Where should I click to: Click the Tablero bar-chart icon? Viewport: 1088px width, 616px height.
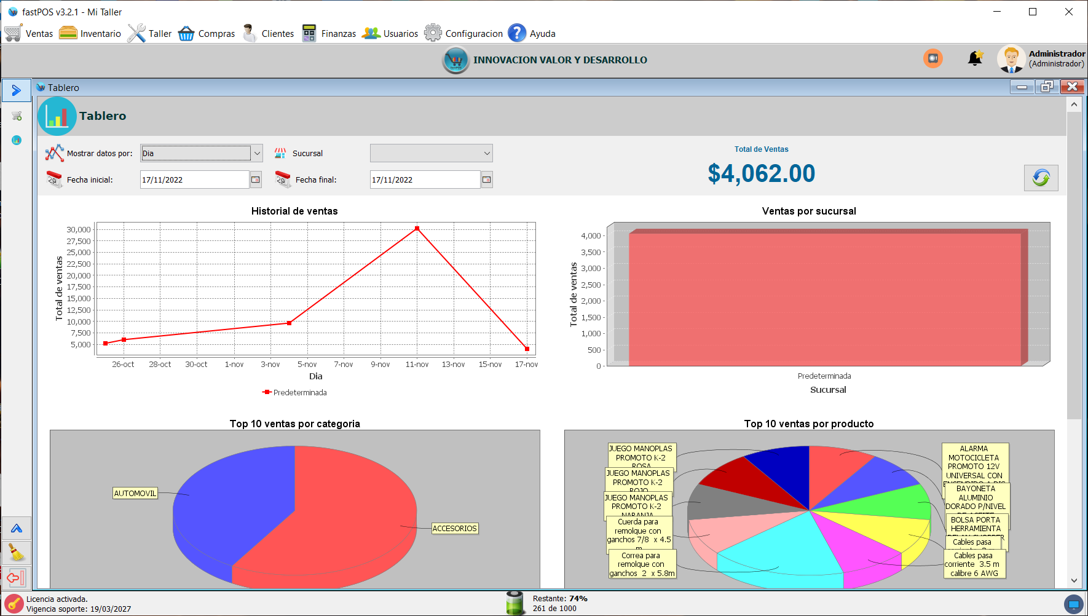point(57,116)
